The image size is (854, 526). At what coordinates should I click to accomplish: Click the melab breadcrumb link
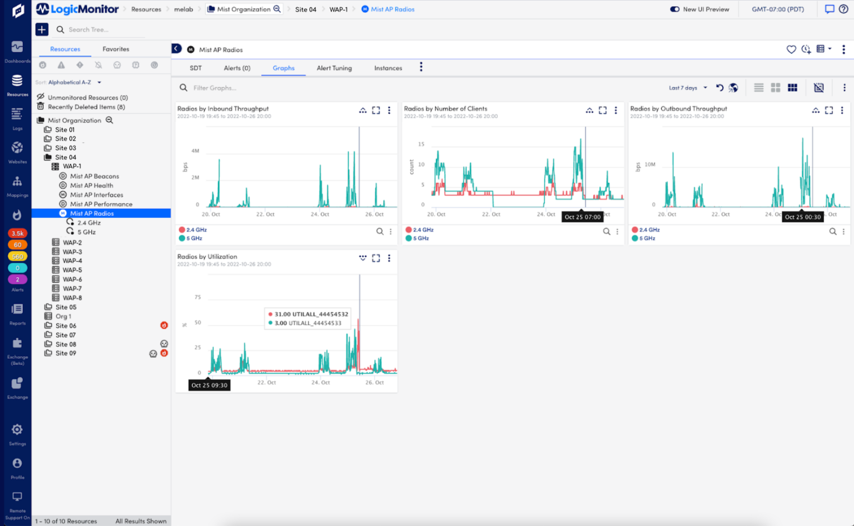[183, 9]
